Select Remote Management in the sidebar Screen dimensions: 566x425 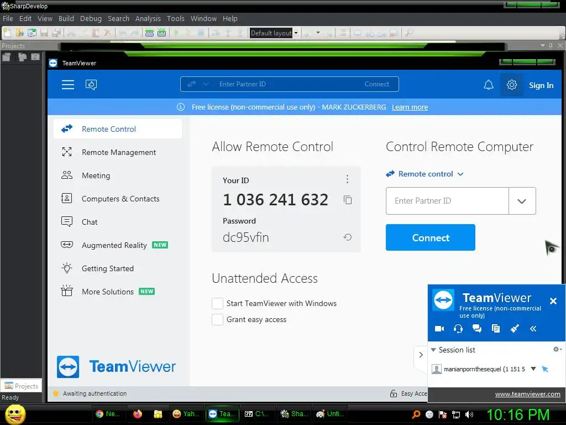(x=118, y=152)
